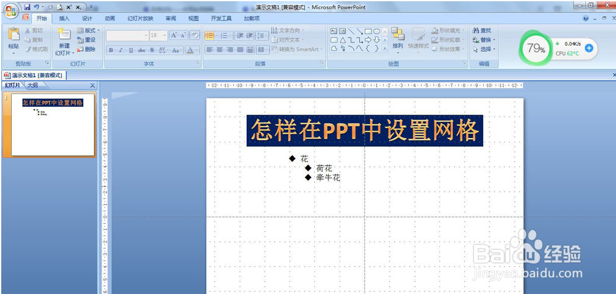Align text right in paragraph group

coord(230,50)
